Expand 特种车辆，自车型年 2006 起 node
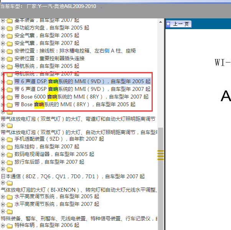This screenshot has width=231, height=230. click(x=3, y=225)
